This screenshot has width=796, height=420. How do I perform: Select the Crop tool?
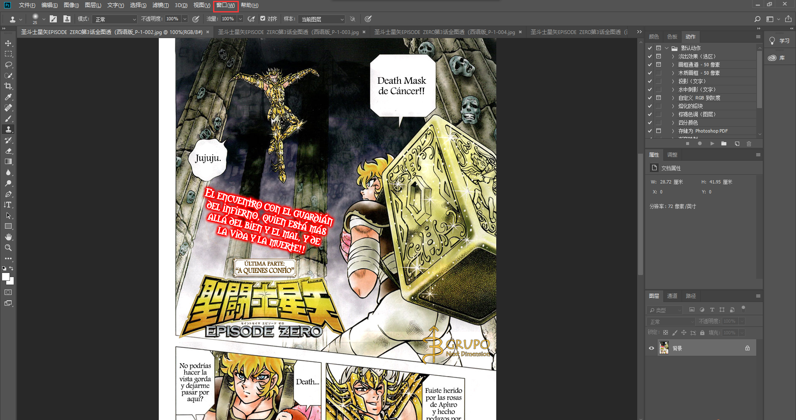pos(8,86)
